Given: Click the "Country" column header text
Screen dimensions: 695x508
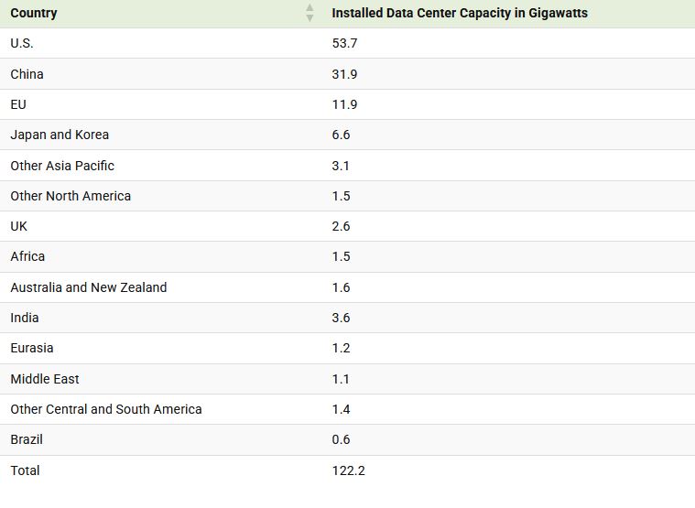Looking at the screenshot, I should pyautogui.click(x=34, y=13).
